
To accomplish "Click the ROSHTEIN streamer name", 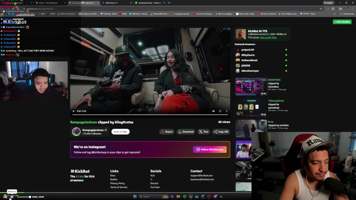I will (274, 80).
